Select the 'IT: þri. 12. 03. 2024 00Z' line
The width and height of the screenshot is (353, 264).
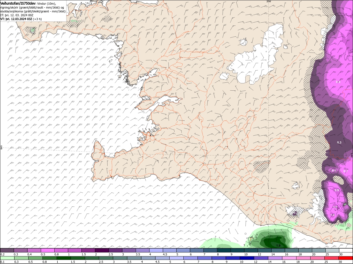point(17,15)
